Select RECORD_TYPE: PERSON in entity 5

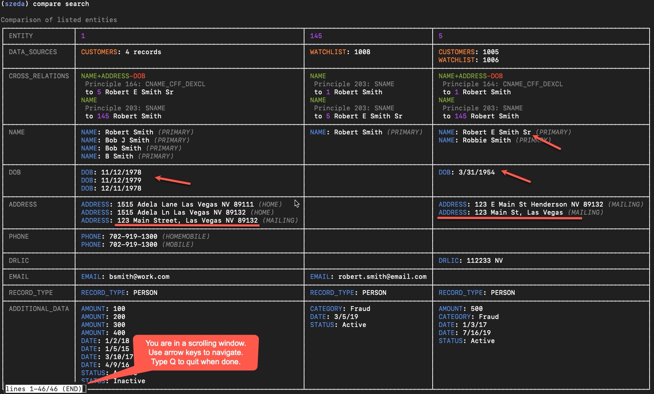476,292
